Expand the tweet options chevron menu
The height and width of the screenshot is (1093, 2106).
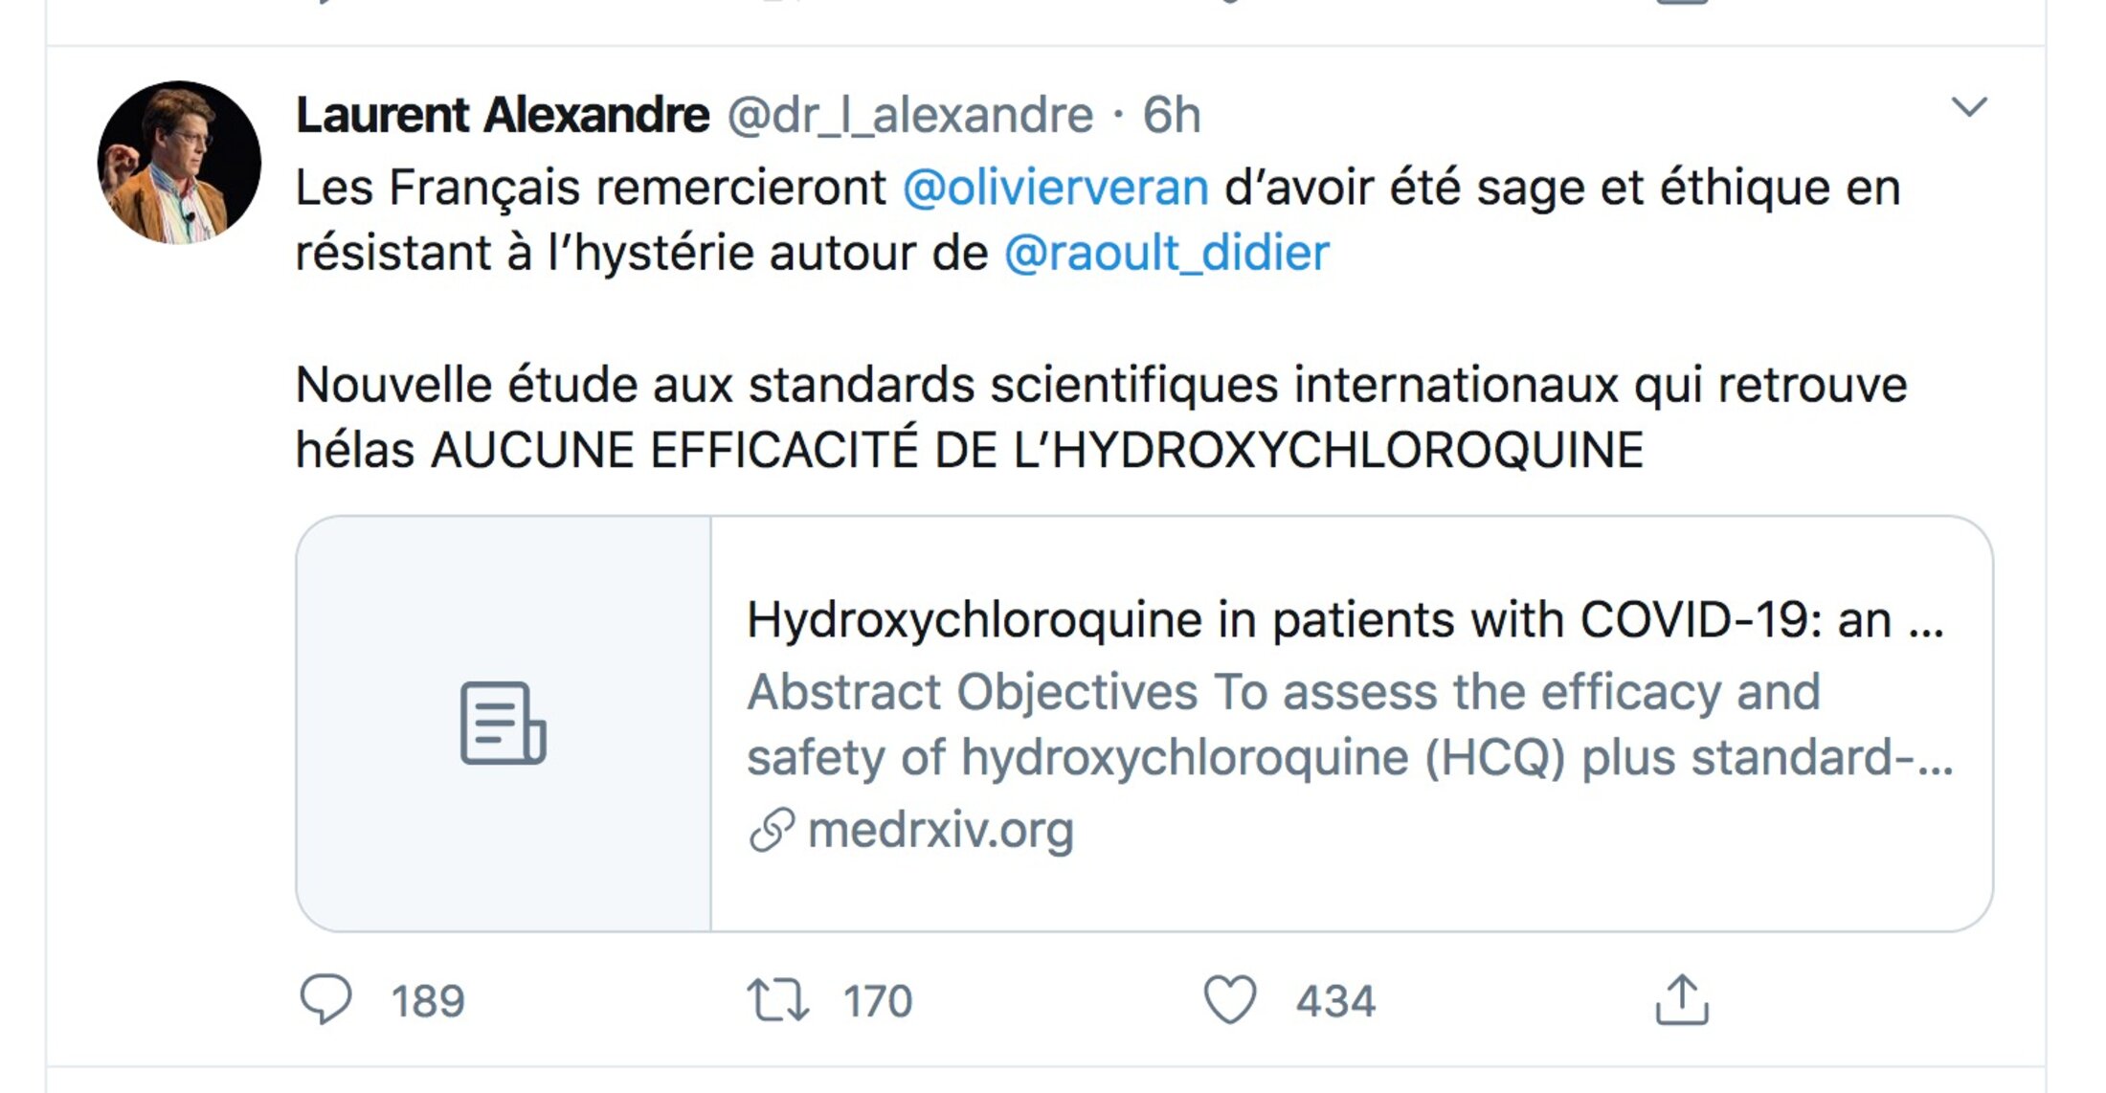click(1969, 106)
